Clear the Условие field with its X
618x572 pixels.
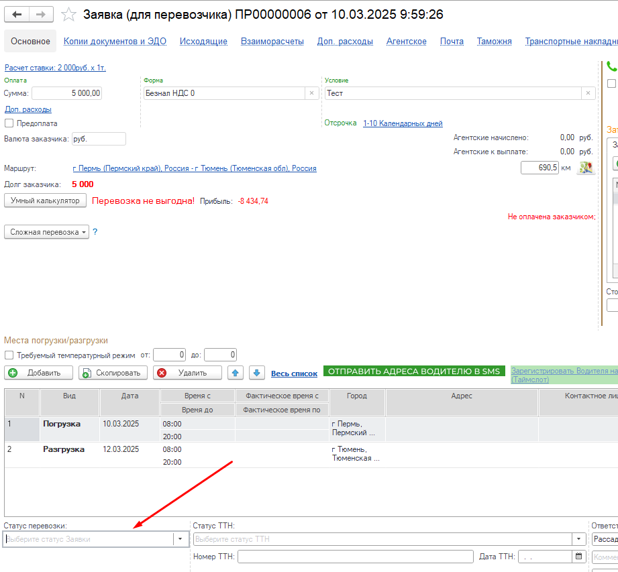[x=588, y=93]
